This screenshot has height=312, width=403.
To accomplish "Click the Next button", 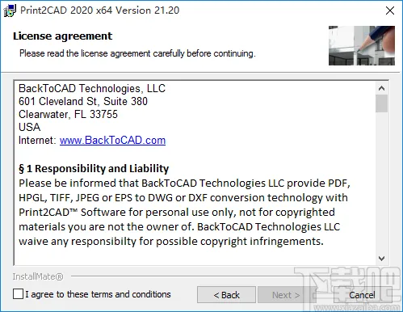I will coord(285,295).
